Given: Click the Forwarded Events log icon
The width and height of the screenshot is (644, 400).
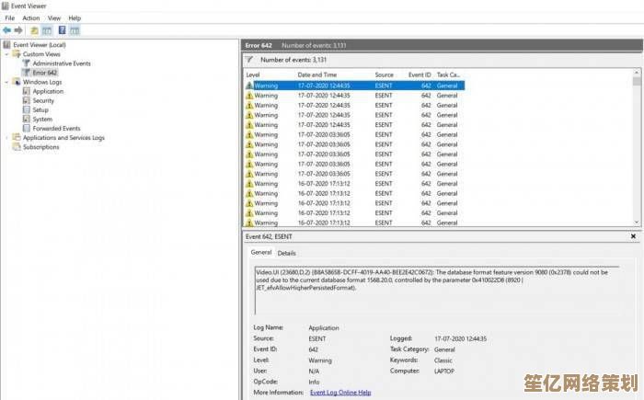Looking at the screenshot, I should 27,128.
